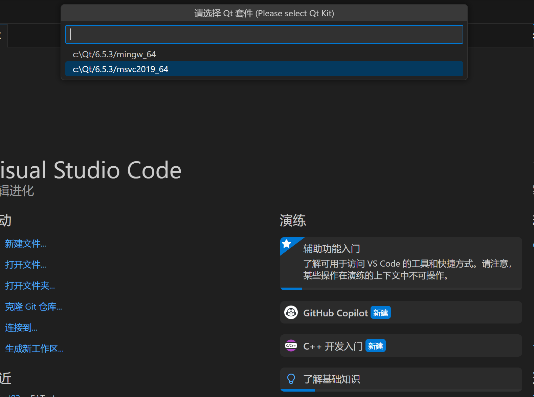Click the C/C++ extension icon
Screen dimensions: 534x397
(x=291, y=346)
